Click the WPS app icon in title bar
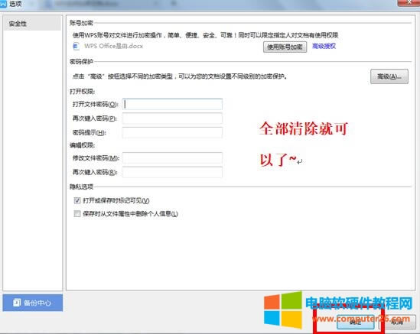The height and width of the screenshot is (334, 420). click(3, 4)
